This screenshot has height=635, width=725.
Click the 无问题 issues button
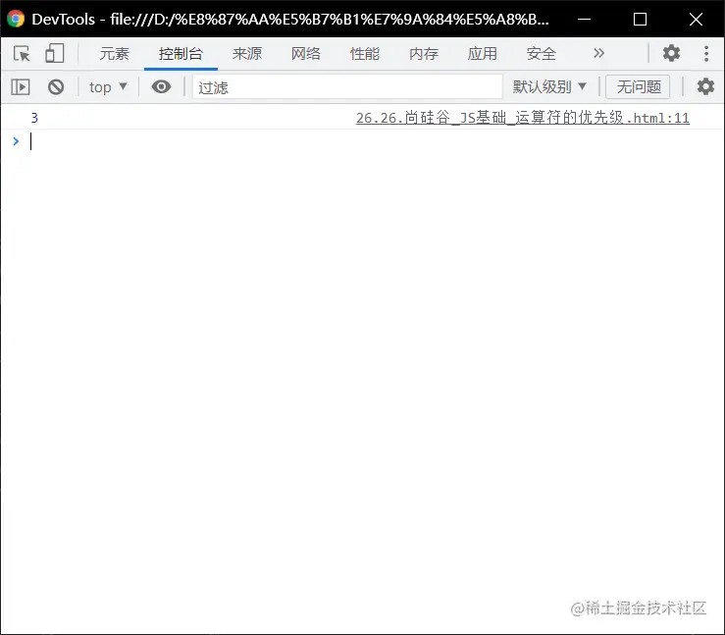638,86
